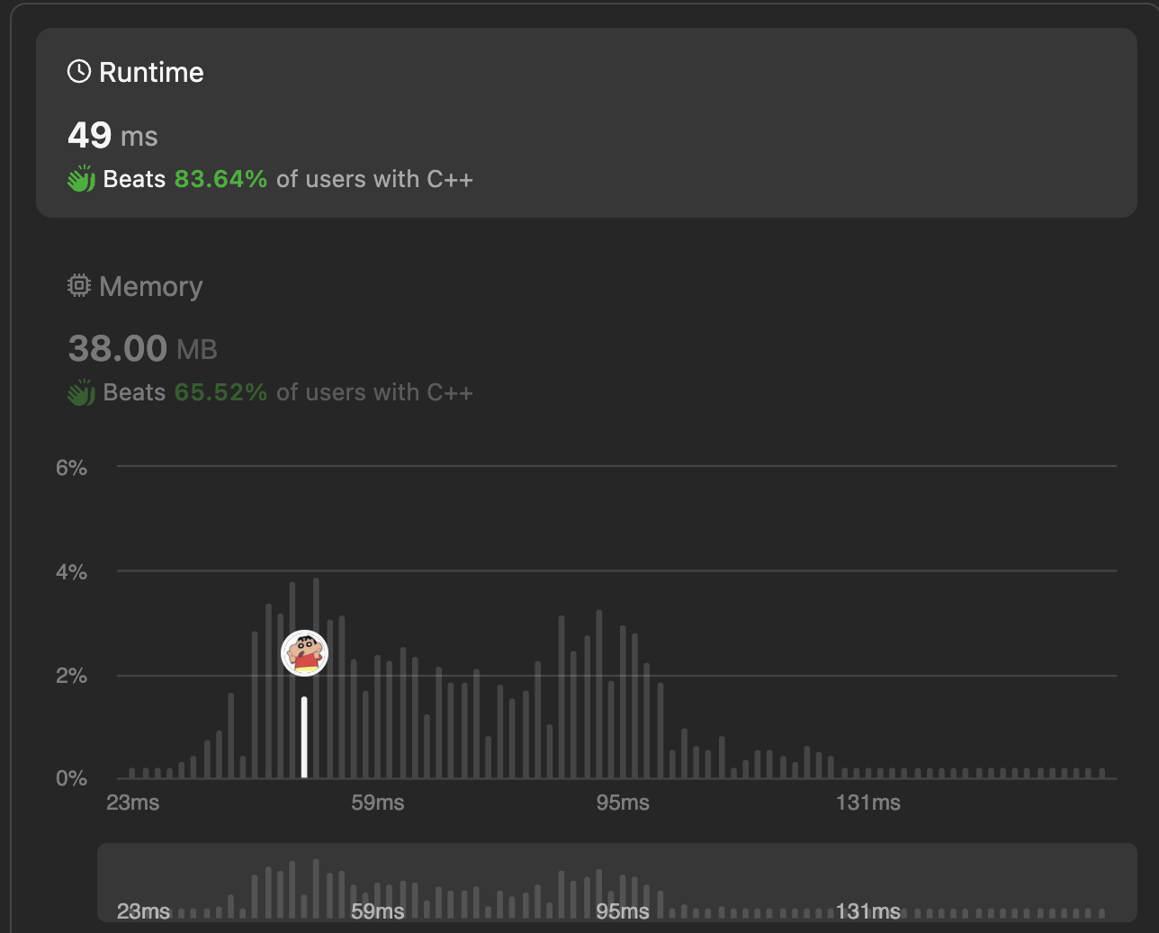Click the 23ms label on main chart axis
Image resolution: width=1159 pixels, height=933 pixels.
coord(133,803)
